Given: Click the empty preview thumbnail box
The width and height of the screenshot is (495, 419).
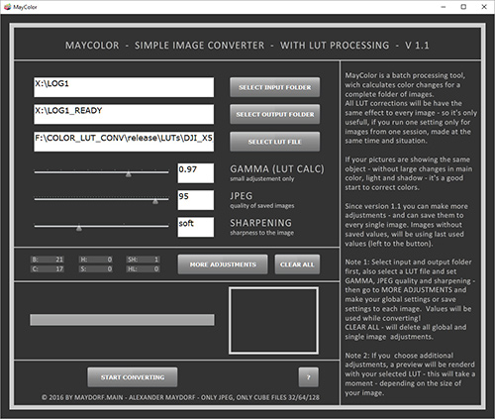Looking at the screenshot, I should coord(273,320).
